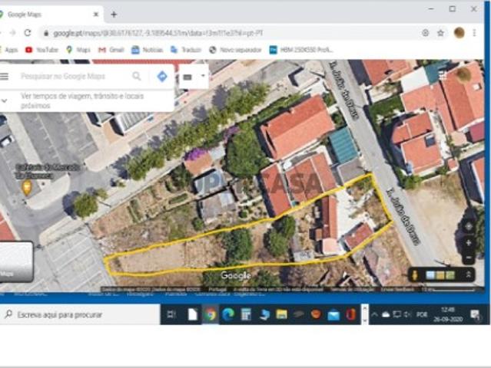The image size is (491, 368).
Task: Open the Google Maps hamburger menu
Action: click(x=5, y=77)
